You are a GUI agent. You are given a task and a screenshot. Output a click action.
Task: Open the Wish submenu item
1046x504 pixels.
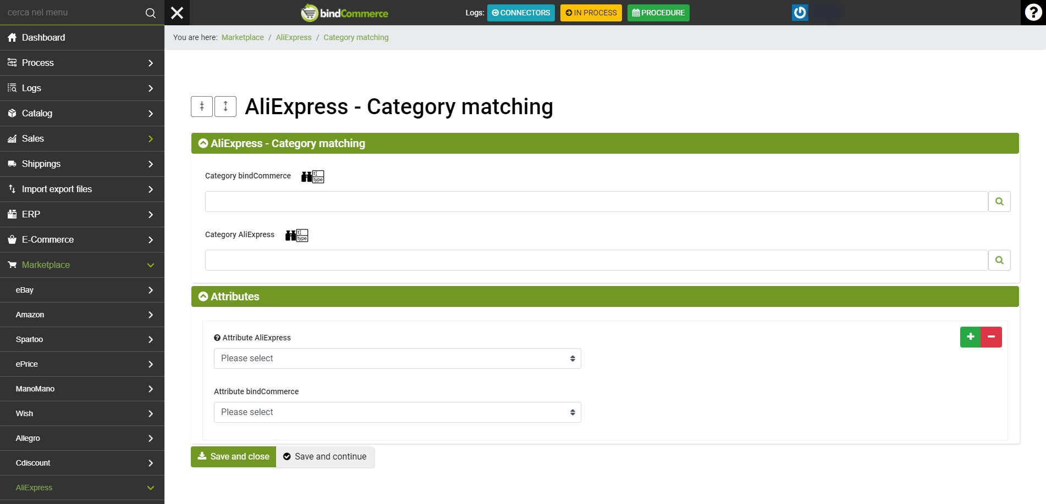point(82,413)
